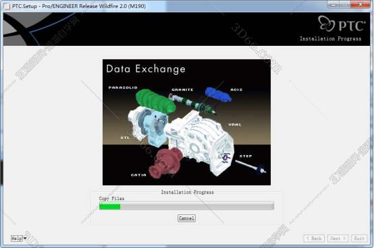Screen dimensions: 374x248
Task: Click the light blue STL housing part
Action: coord(156,129)
